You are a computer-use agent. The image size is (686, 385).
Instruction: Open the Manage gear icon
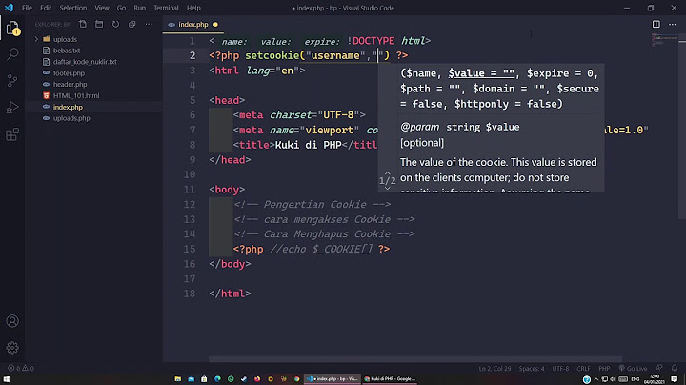[12, 348]
